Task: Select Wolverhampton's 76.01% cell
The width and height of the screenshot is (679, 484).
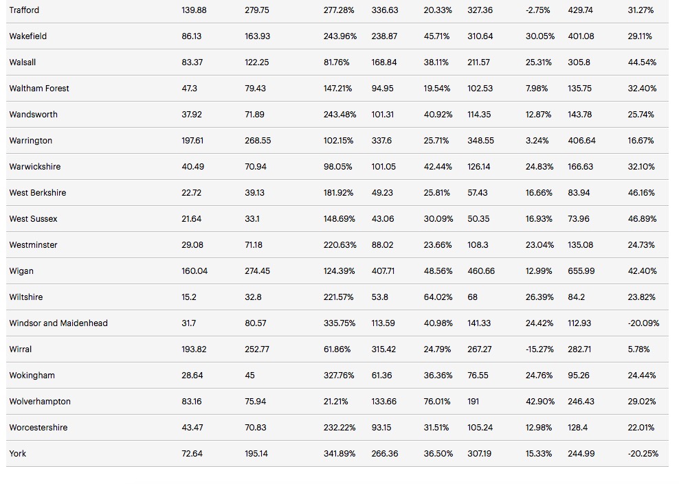Action: (x=438, y=402)
